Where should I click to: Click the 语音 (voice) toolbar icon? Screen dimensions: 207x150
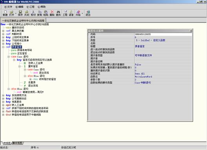[71, 13]
